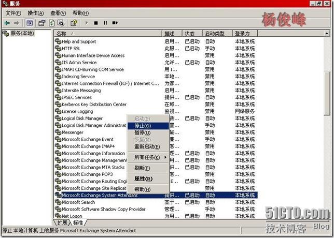334x238 pixels.
Task: Choose 停止(O) in context menu
Action: [x=148, y=126]
